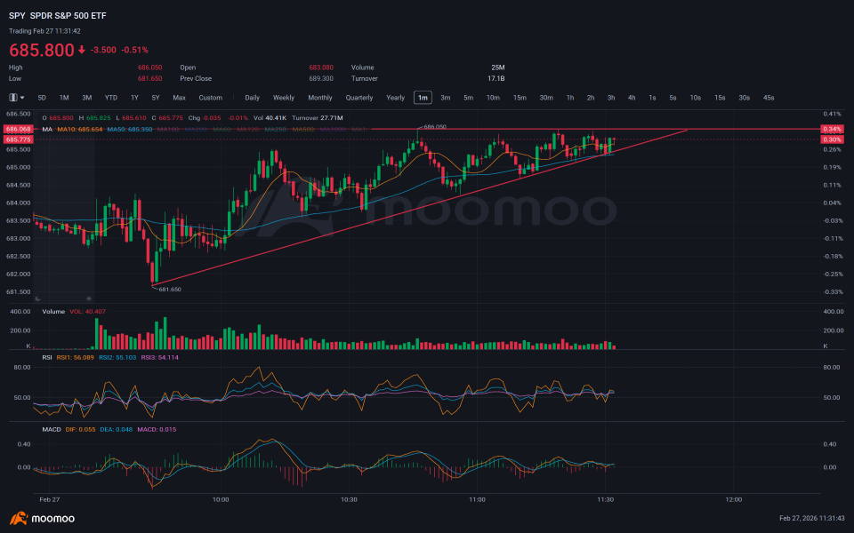Viewport: 854px width, 533px height.
Task: Click the 10:00 time axis label
Action: [x=221, y=500]
